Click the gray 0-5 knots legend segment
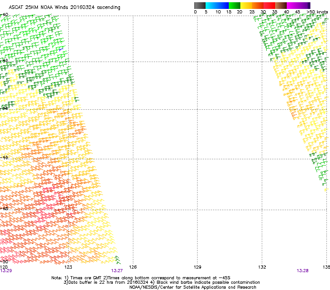Image resolution: width=330 pixels, height=290 pixels. point(200,5)
